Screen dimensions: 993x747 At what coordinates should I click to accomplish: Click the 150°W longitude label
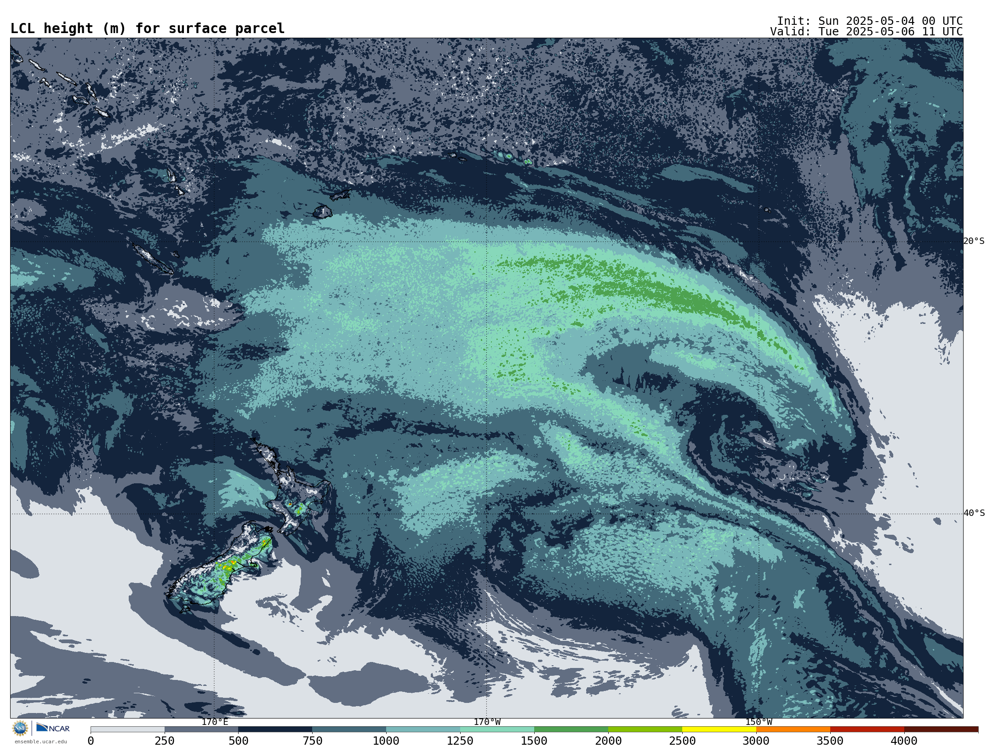(x=759, y=722)
